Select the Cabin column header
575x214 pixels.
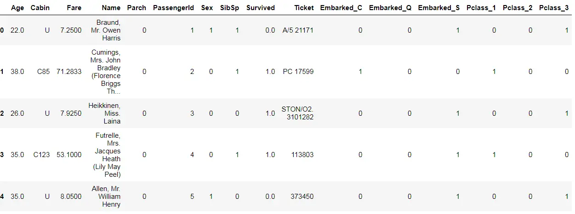40,8
